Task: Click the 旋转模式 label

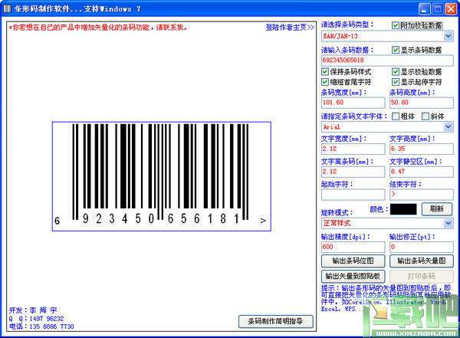Action: click(337, 212)
